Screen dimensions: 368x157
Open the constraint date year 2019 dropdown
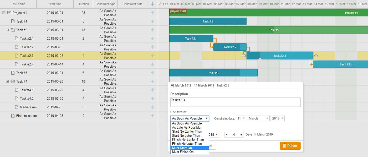click(278, 118)
